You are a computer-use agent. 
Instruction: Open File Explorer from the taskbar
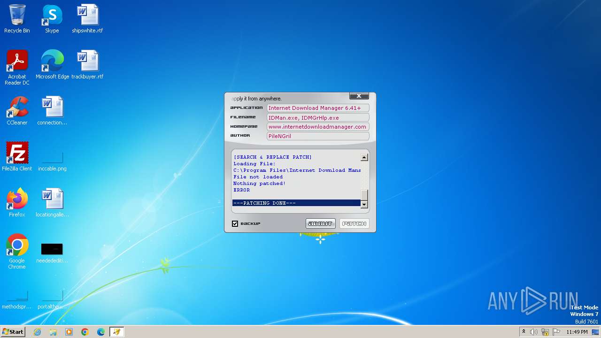click(53, 332)
